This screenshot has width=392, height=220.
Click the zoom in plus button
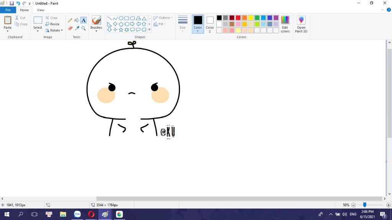point(388,205)
